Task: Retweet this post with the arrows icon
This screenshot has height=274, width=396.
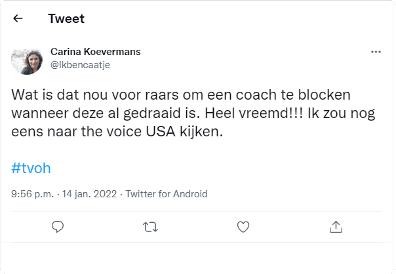Action: pyautogui.click(x=150, y=226)
